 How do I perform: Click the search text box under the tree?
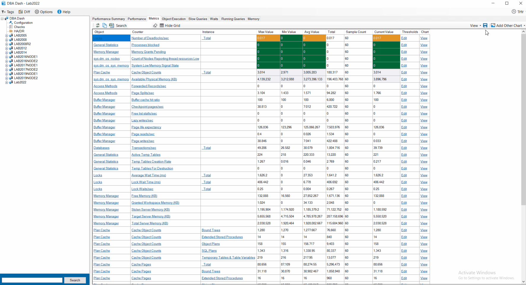tap(32, 280)
